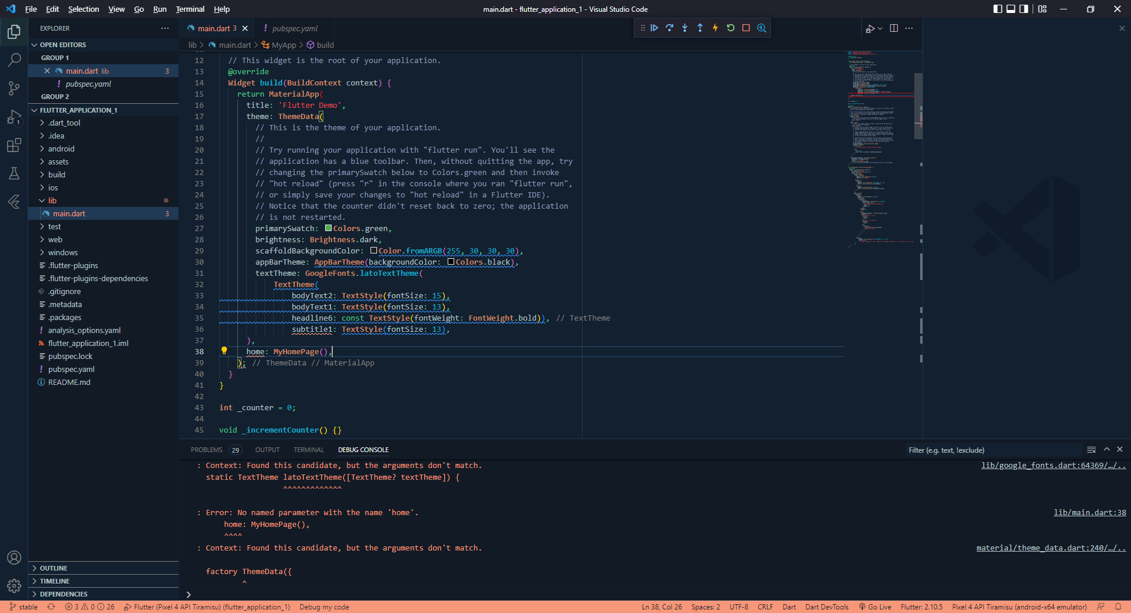The height and width of the screenshot is (613, 1131).
Task: Restart the debug session
Action: tap(731, 28)
